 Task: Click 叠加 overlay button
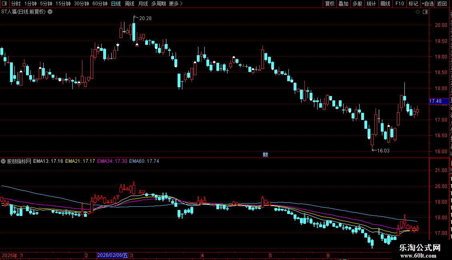pyautogui.click(x=343, y=4)
